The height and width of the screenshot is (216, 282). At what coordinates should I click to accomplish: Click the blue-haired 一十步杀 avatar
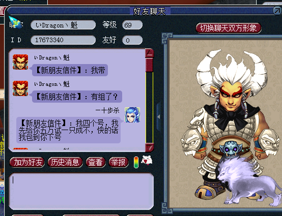point(132,115)
